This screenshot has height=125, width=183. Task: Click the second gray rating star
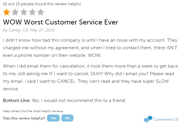click(15, 12)
